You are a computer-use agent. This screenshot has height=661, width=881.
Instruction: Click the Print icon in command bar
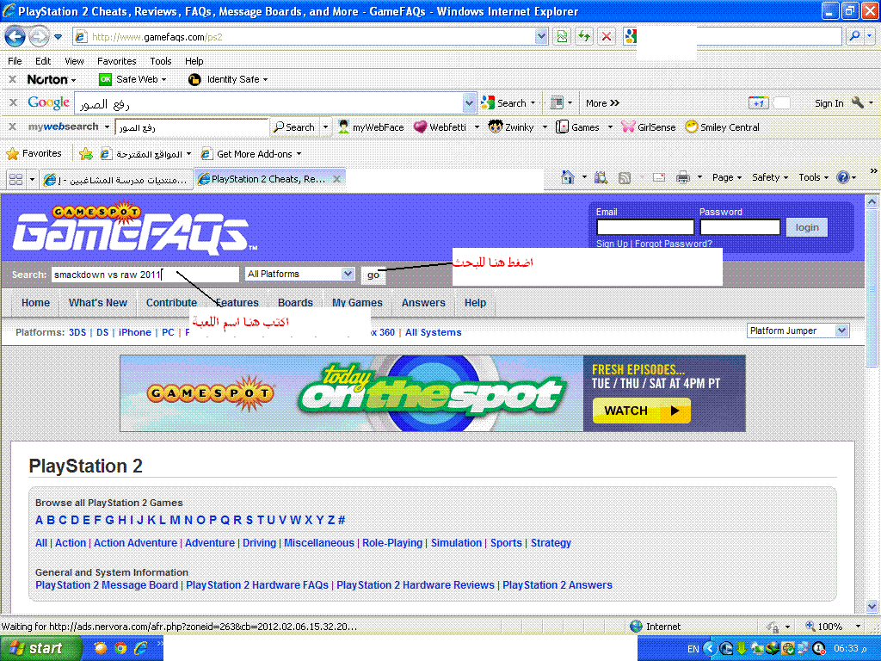coord(682,177)
